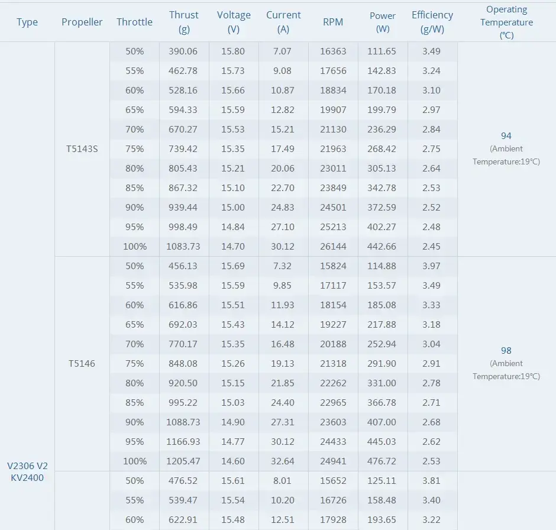Click the Thrust (g) column header
Image resolution: width=556 pixels, height=530 pixels.
pyautogui.click(x=184, y=22)
